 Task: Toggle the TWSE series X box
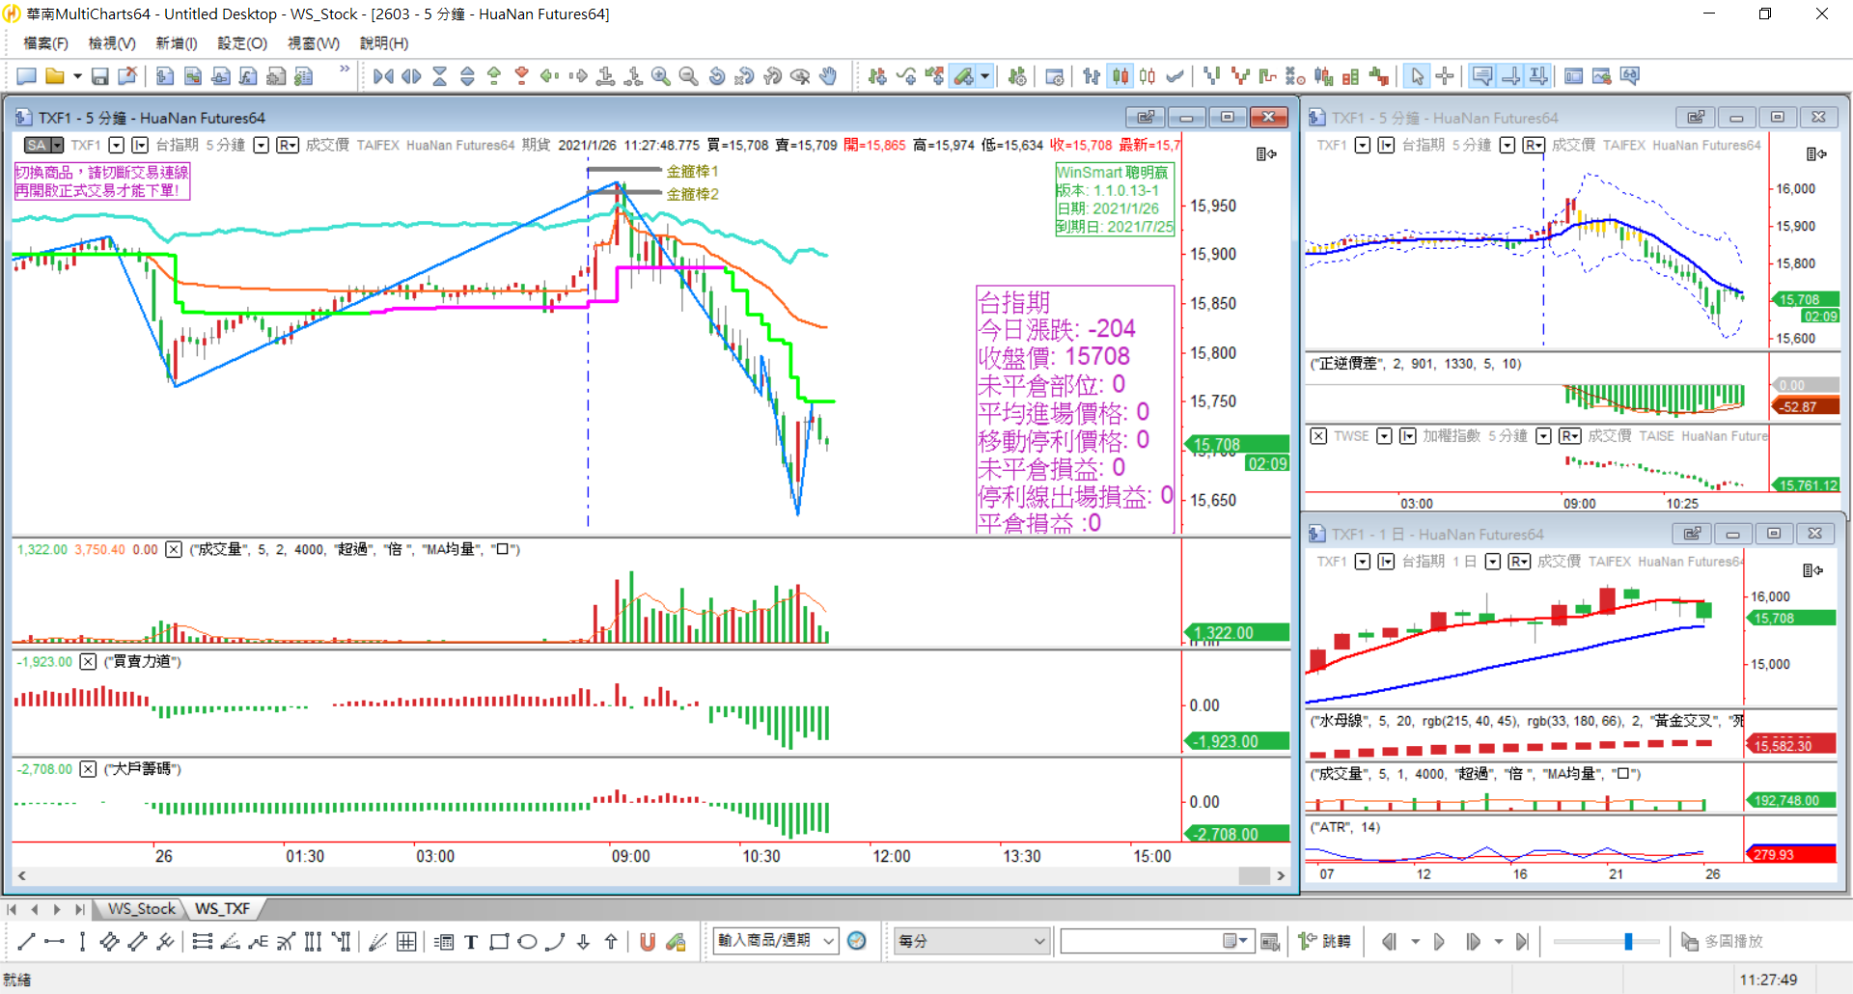coord(1318,436)
